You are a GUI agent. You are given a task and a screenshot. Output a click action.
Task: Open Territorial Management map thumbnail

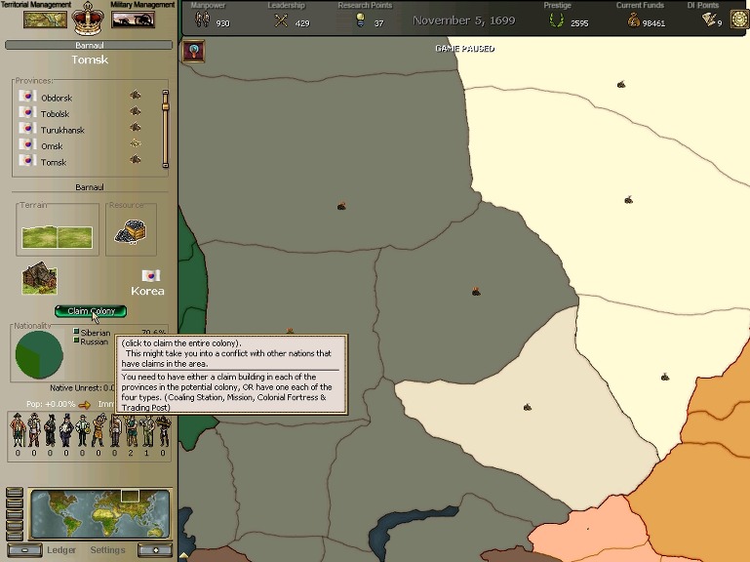(45, 20)
